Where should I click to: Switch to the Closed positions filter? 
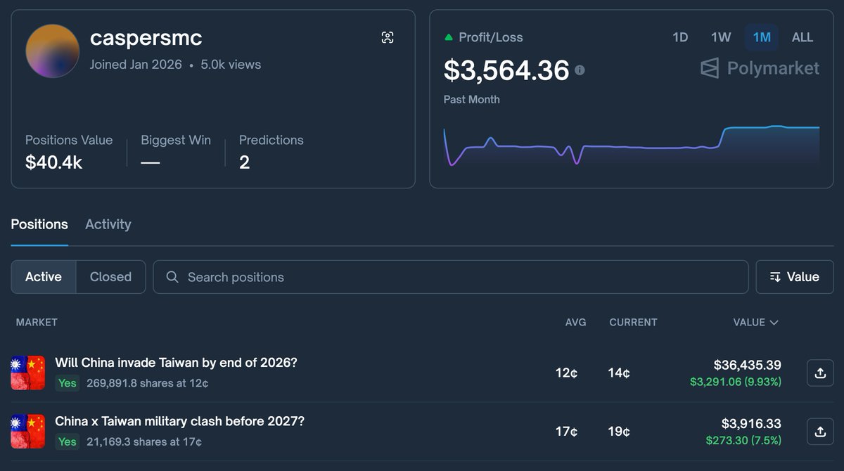pos(110,276)
